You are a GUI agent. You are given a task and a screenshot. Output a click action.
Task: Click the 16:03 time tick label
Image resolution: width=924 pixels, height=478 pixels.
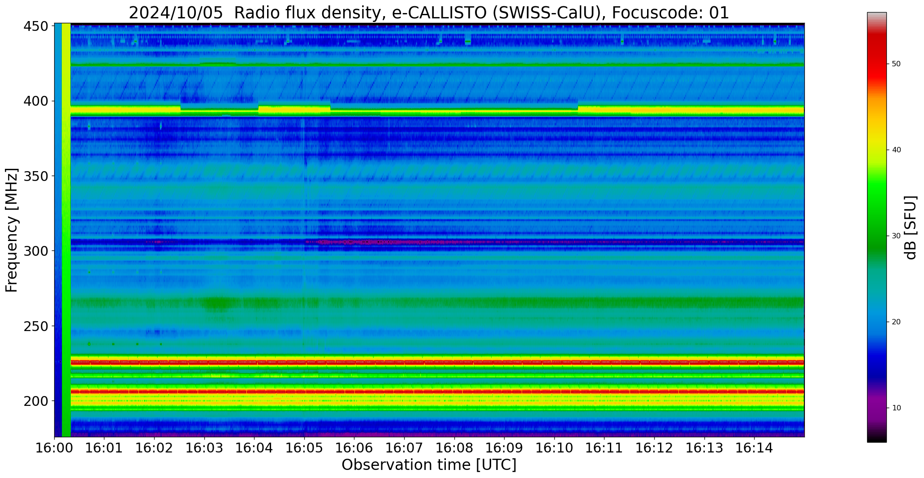205,448
